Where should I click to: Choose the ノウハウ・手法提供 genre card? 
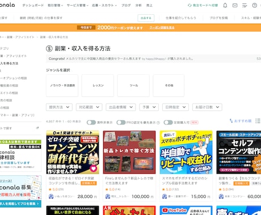click(x=62, y=85)
